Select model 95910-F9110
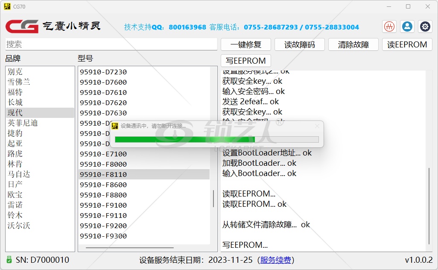This screenshot has width=438, height=270. [x=144, y=215]
